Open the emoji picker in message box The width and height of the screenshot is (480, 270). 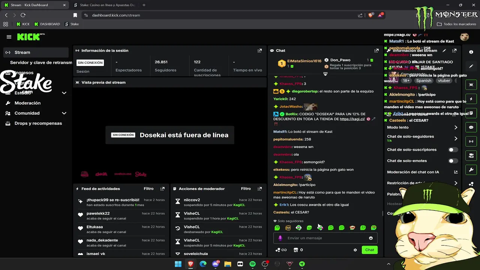coord(371,238)
